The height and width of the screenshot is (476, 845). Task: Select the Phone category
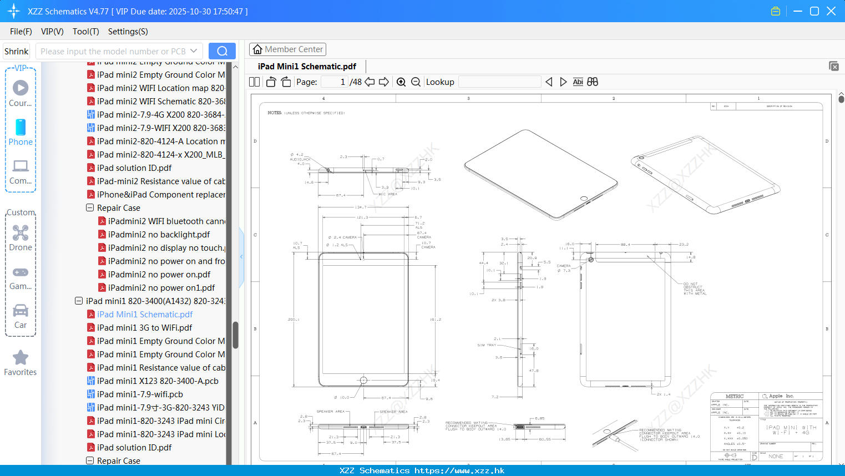tap(21, 132)
